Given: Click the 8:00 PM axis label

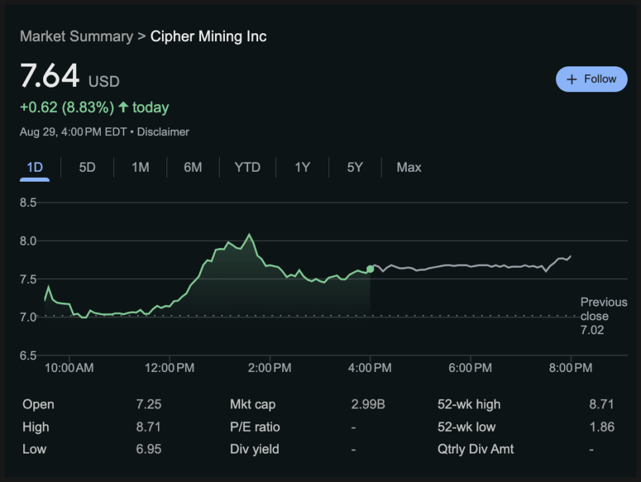Looking at the screenshot, I should 571,367.
